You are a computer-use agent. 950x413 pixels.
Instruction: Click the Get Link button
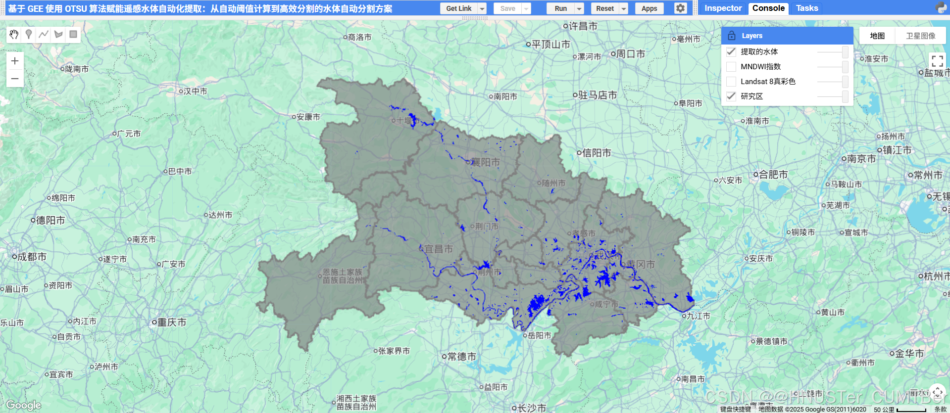pos(459,8)
